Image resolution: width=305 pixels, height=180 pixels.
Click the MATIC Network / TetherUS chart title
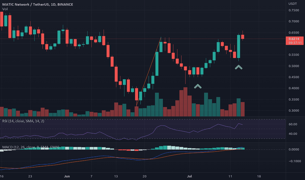tap(38, 4)
